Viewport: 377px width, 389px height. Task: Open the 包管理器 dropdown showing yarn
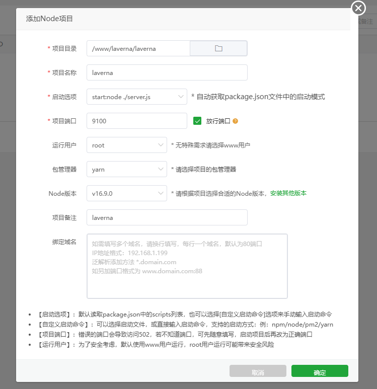(x=126, y=169)
